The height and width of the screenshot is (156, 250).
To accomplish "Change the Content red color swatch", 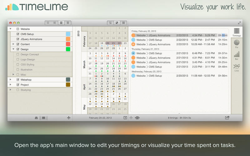I will 68,44.
